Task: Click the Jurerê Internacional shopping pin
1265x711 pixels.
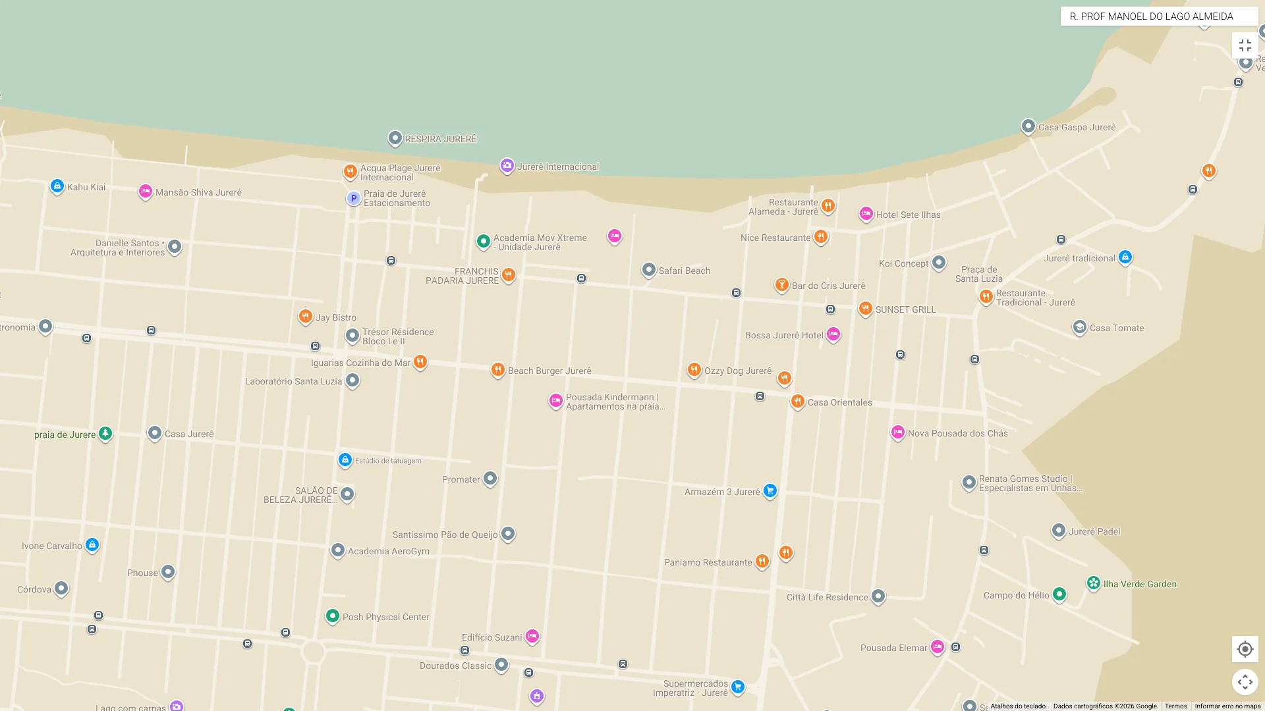Action: (x=507, y=167)
